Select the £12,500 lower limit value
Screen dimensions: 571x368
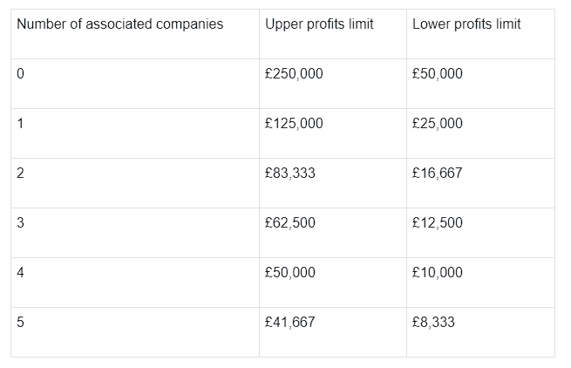tap(438, 222)
